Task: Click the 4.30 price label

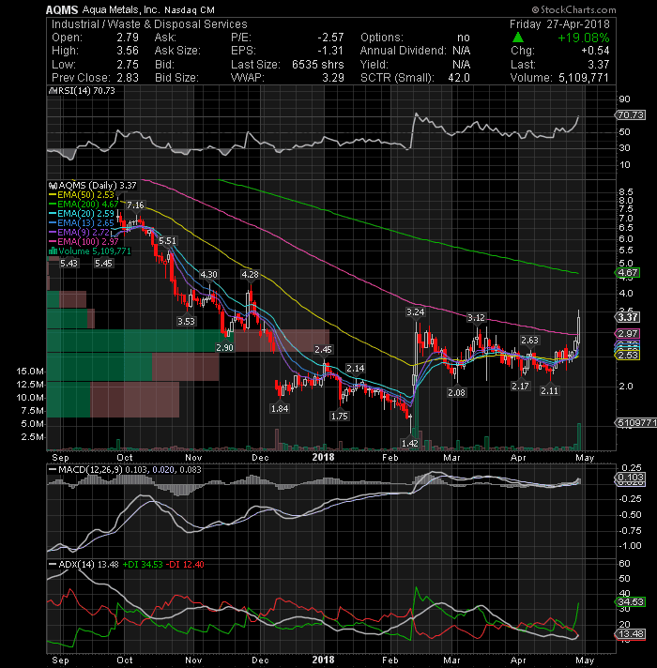Action: pyautogui.click(x=208, y=275)
